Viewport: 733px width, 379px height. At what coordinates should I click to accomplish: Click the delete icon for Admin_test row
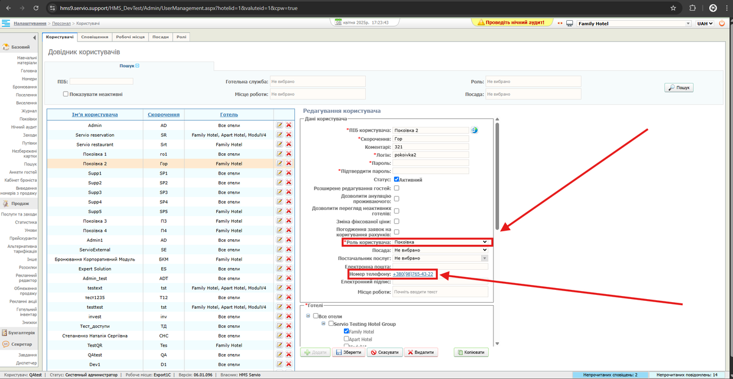click(x=289, y=278)
